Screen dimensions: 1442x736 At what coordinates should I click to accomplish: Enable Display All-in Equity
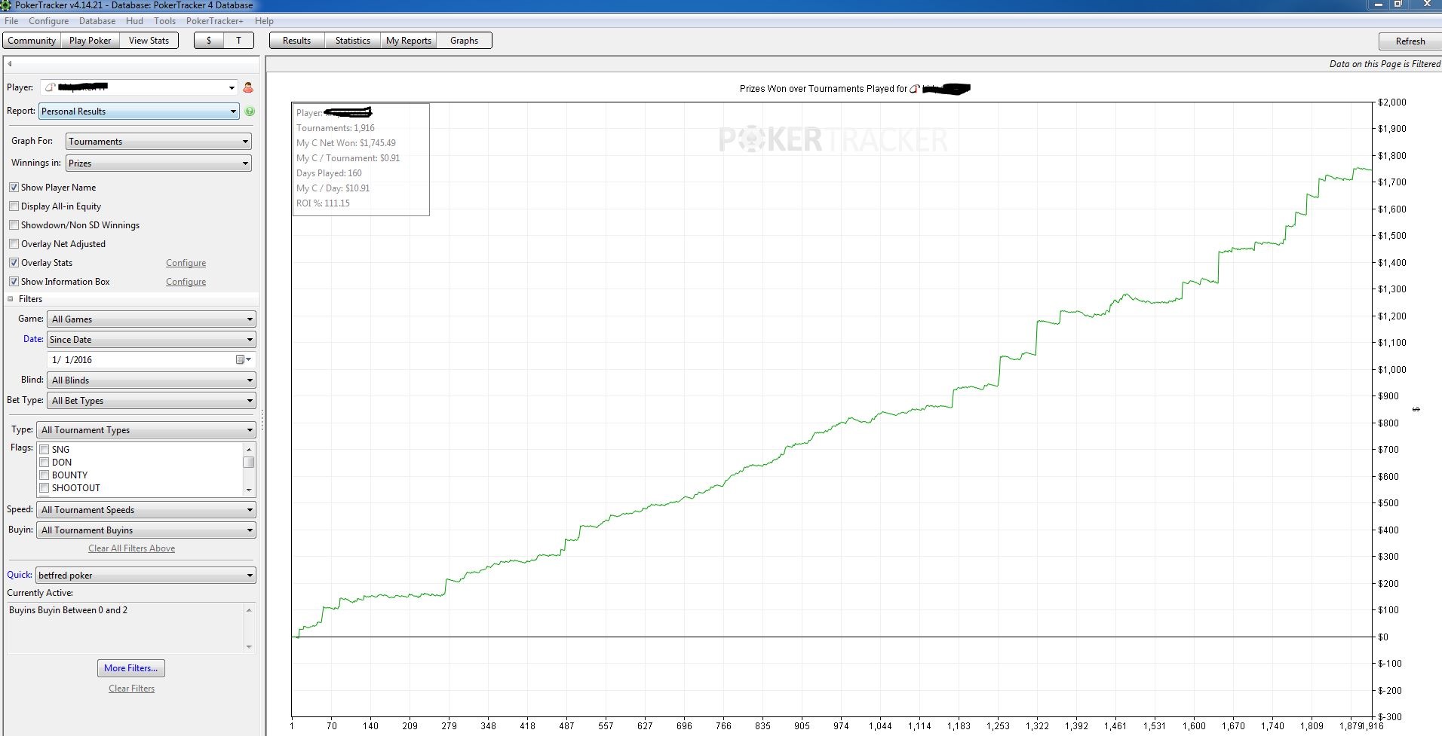coord(14,206)
